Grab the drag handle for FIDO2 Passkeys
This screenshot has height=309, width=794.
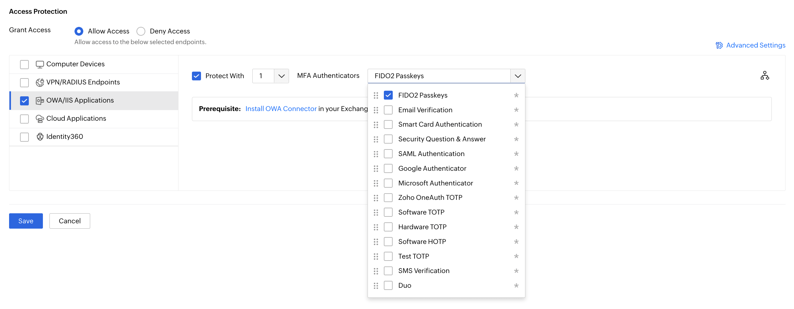(x=376, y=95)
